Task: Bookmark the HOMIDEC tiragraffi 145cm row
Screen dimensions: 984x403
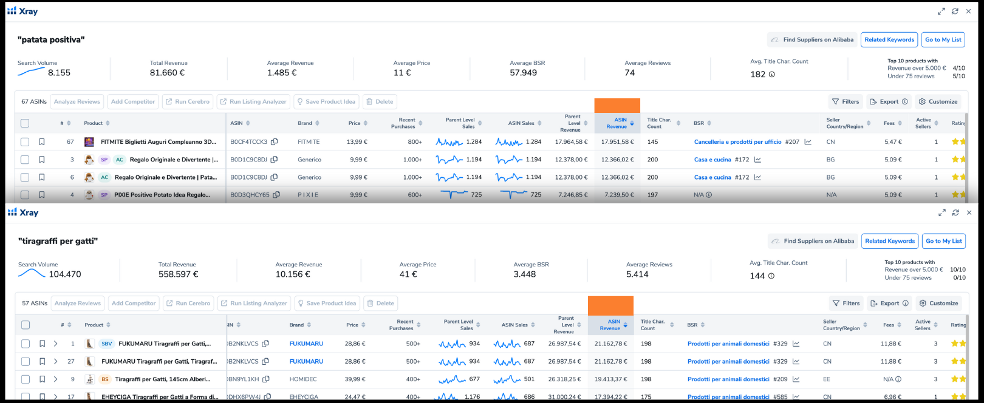Action: (43, 379)
